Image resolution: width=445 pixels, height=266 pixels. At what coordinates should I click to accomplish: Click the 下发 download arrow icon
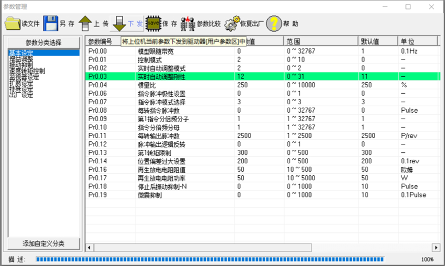119,24
